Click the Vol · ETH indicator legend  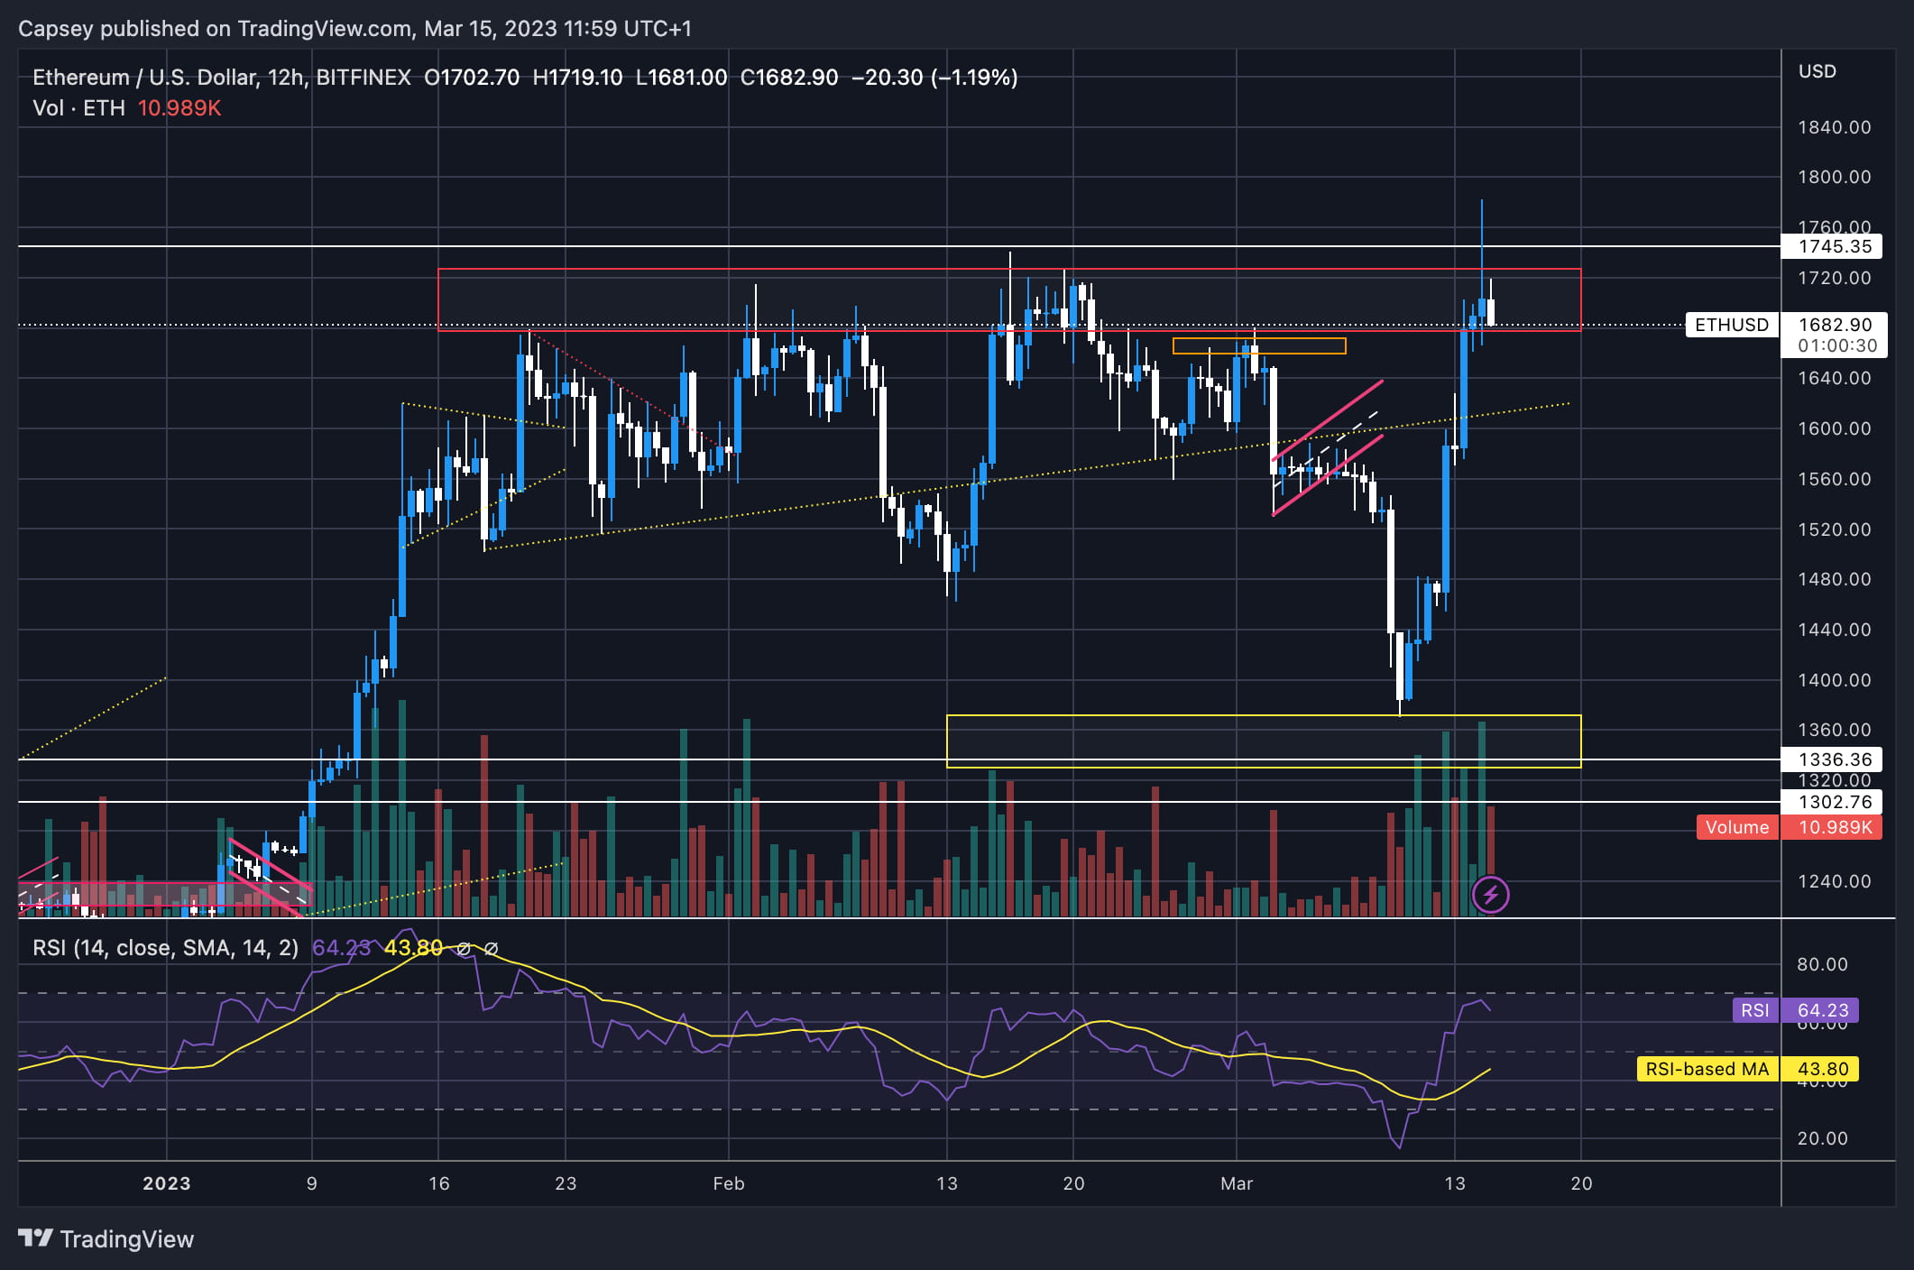[x=78, y=108]
